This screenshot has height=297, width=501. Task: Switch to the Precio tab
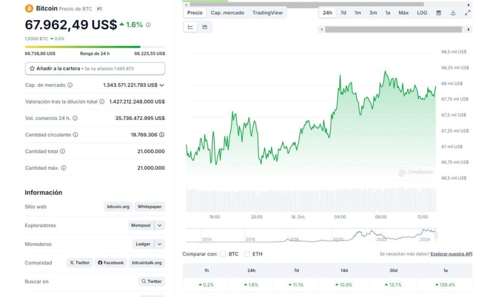(x=195, y=13)
